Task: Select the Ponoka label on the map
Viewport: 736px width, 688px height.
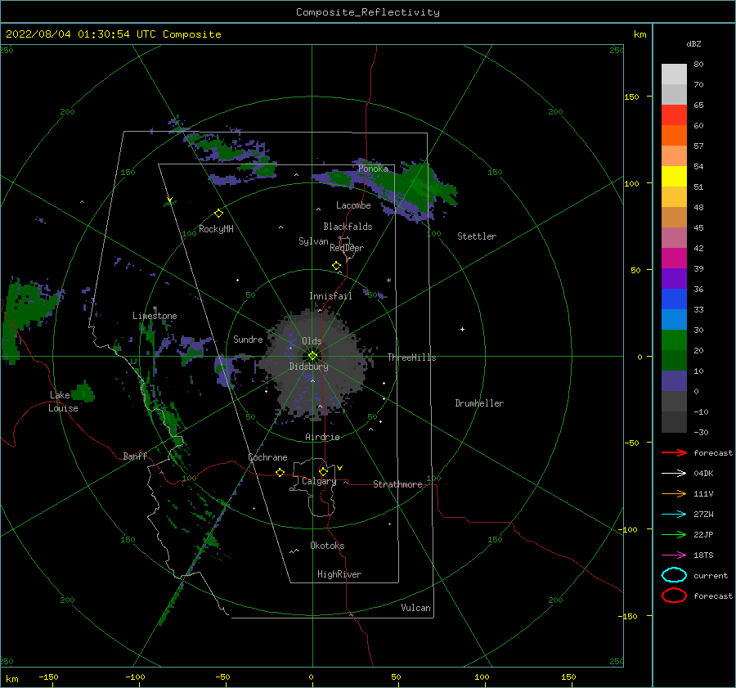Action: click(x=373, y=169)
